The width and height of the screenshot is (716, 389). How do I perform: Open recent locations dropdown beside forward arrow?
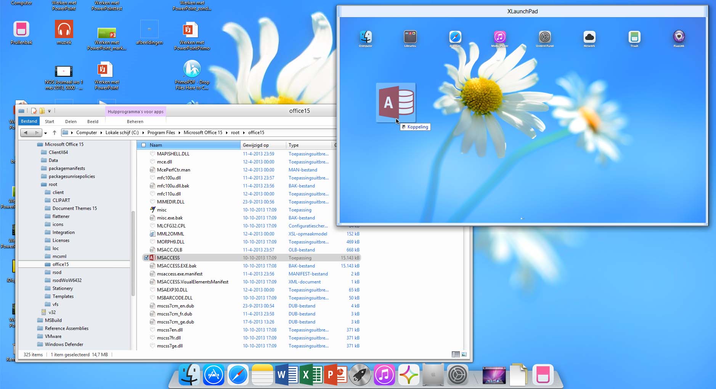(x=45, y=133)
